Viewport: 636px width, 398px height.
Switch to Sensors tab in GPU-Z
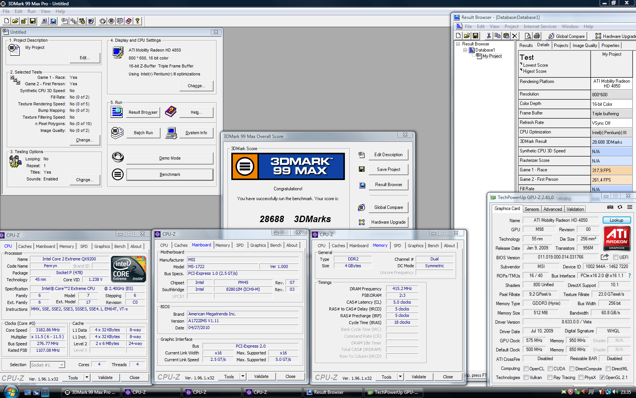(532, 209)
